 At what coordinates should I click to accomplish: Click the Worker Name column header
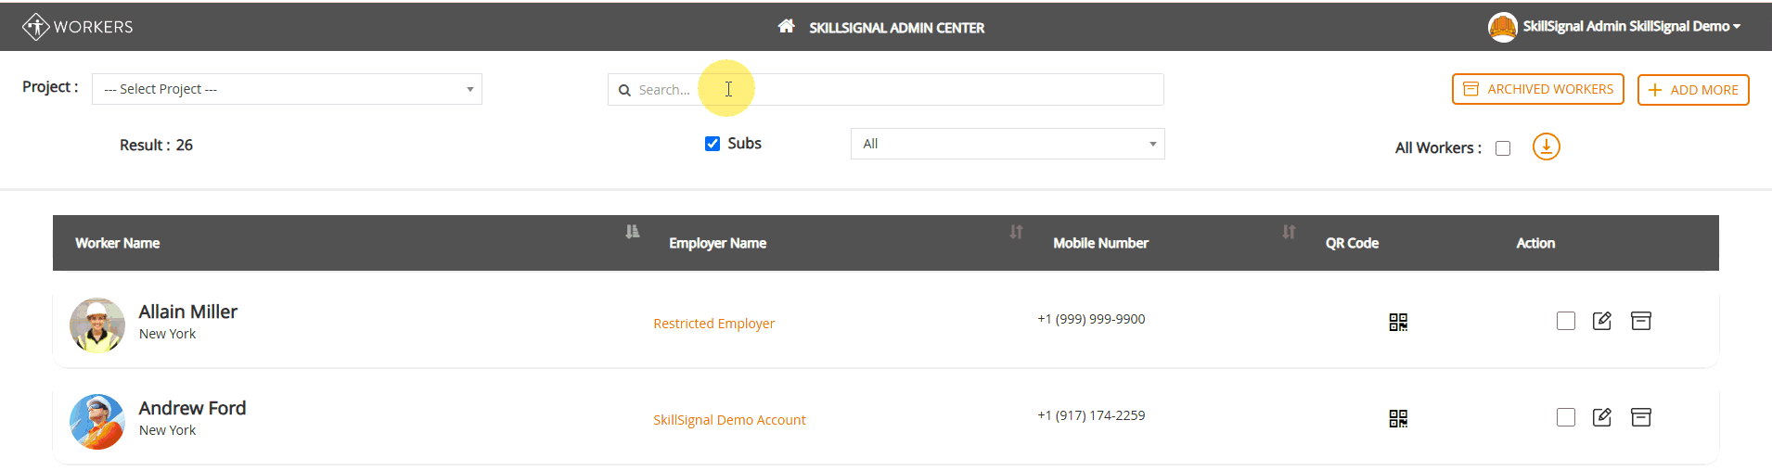pyautogui.click(x=117, y=243)
